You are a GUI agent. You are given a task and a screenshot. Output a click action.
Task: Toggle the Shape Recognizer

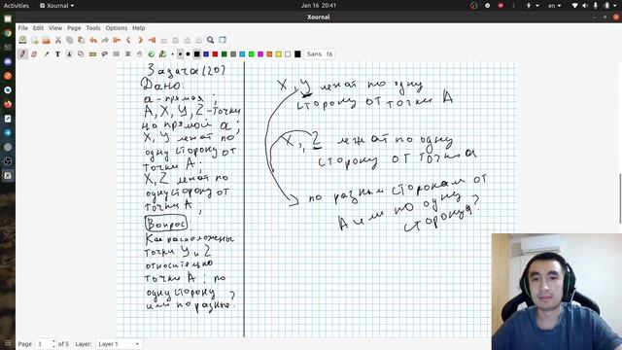[x=82, y=54]
